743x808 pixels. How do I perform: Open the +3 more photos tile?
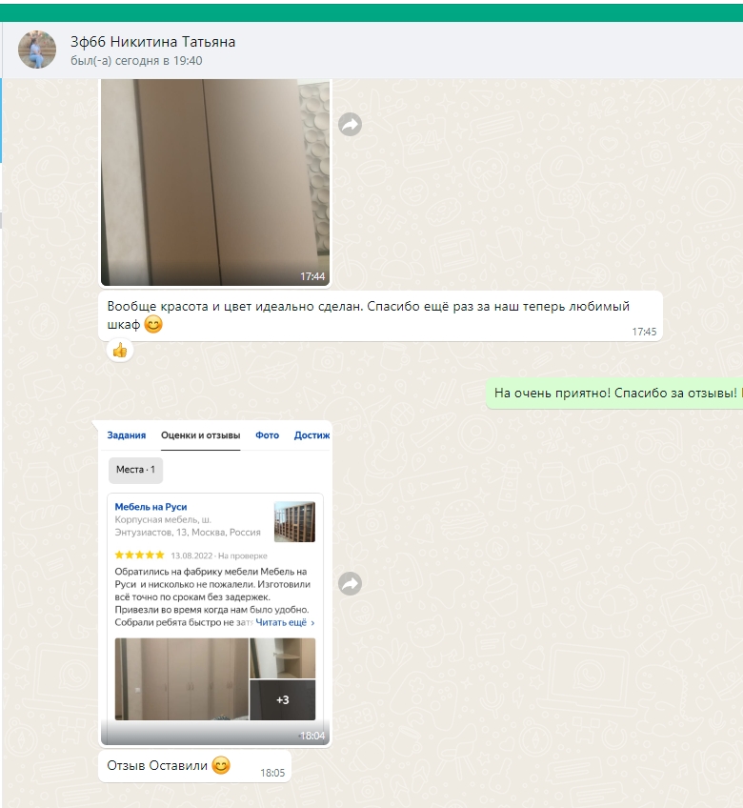pos(282,699)
